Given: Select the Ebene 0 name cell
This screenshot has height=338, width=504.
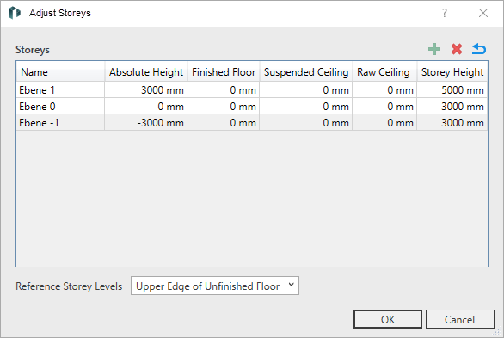Looking at the screenshot, I should click(60, 107).
